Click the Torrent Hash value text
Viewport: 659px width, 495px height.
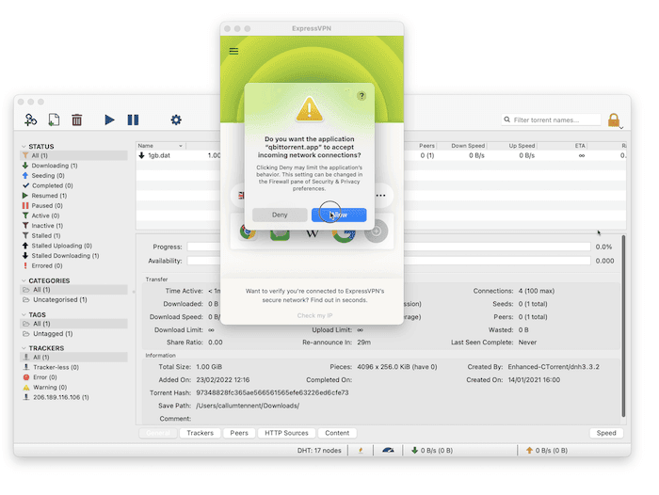pyautogui.click(x=272, y=392)
